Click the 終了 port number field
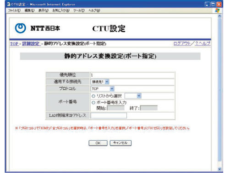The height and width of the screenshot is (173, 229). (149, 108)
